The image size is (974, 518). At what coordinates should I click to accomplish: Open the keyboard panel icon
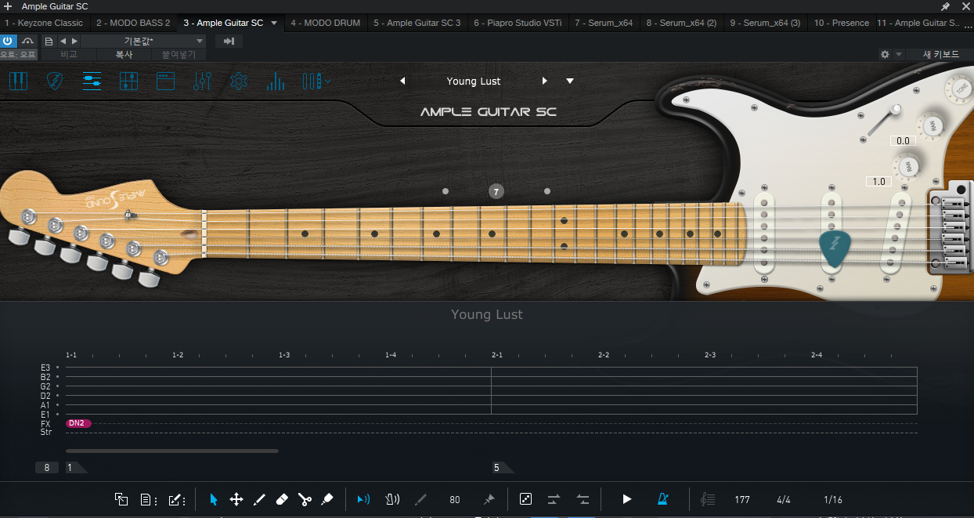[19, 81]
